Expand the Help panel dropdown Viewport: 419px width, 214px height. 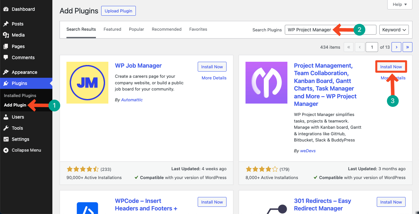pos(400,4)
